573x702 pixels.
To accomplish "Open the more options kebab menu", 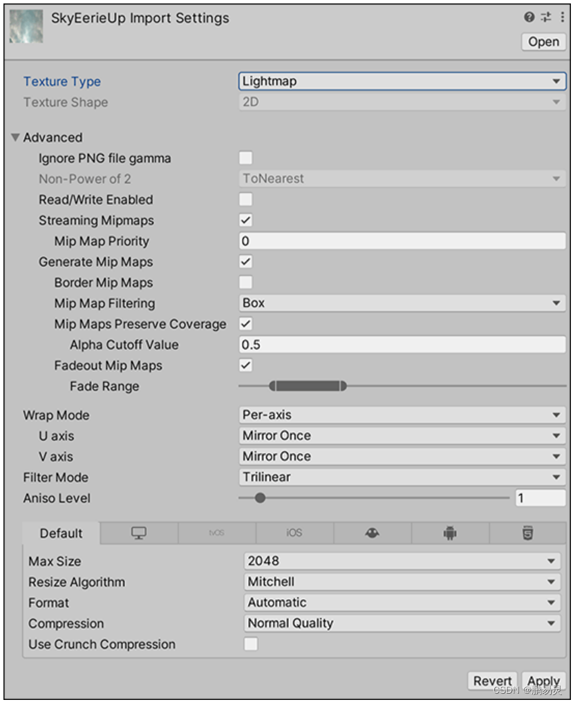I will click(x=561, y=17).
